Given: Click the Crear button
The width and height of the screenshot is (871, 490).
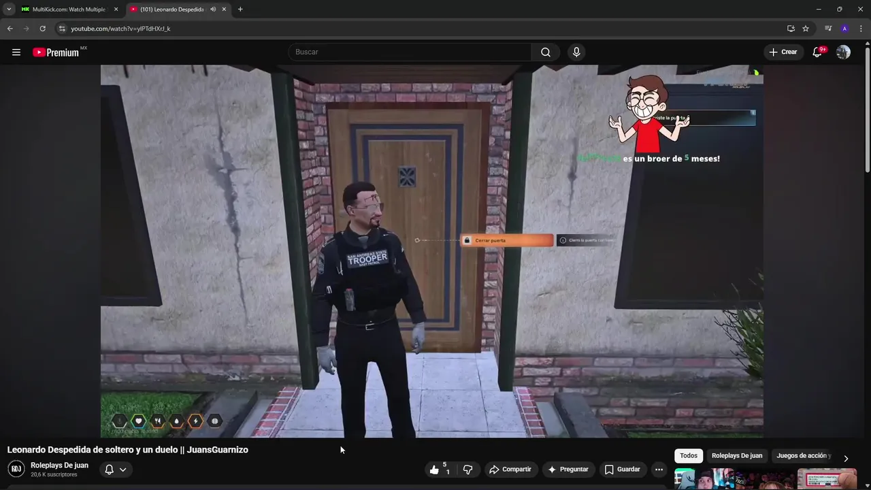Looking at the screenshot, I should pos(783,52).
